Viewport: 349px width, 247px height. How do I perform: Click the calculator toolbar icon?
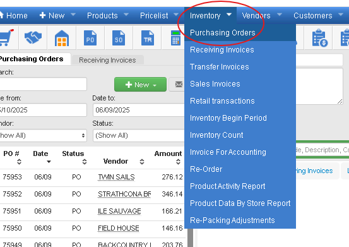pos(175,38)
